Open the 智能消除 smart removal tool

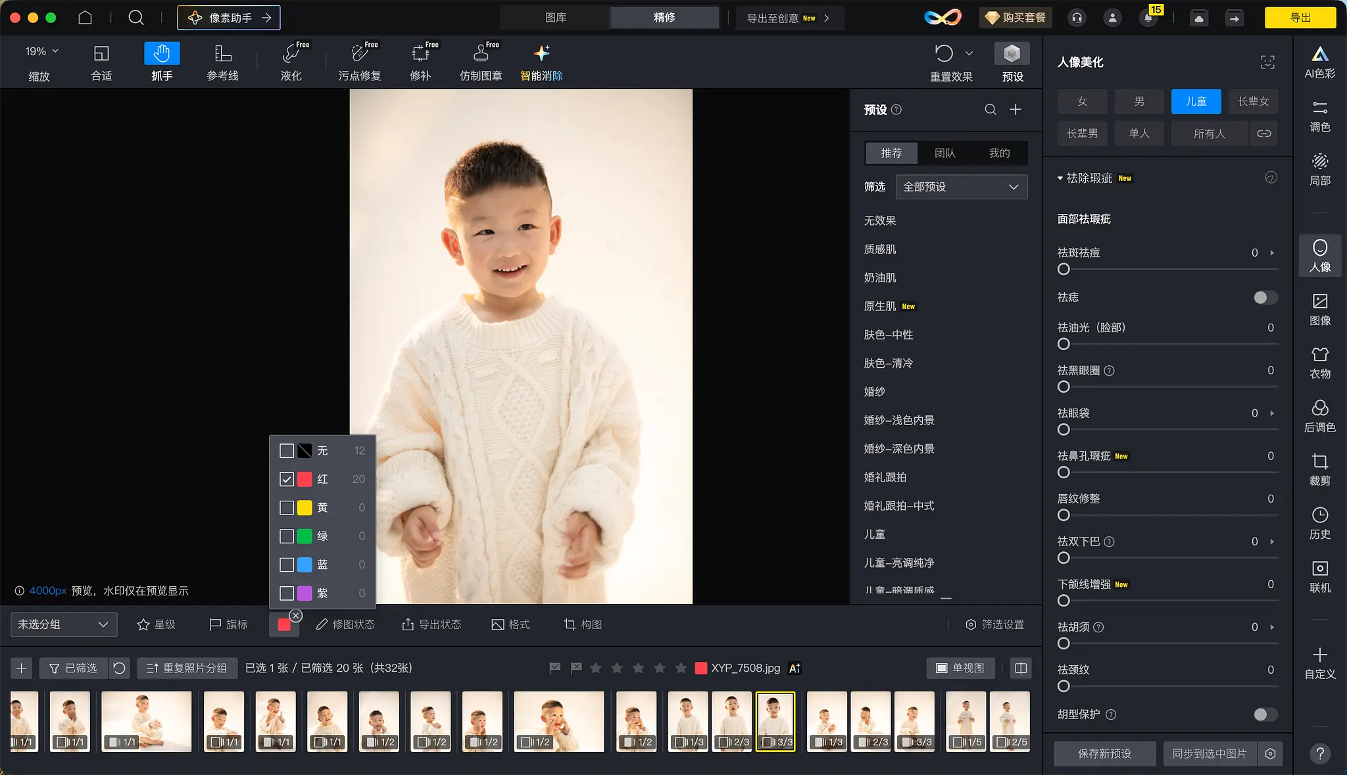[541, 61]
